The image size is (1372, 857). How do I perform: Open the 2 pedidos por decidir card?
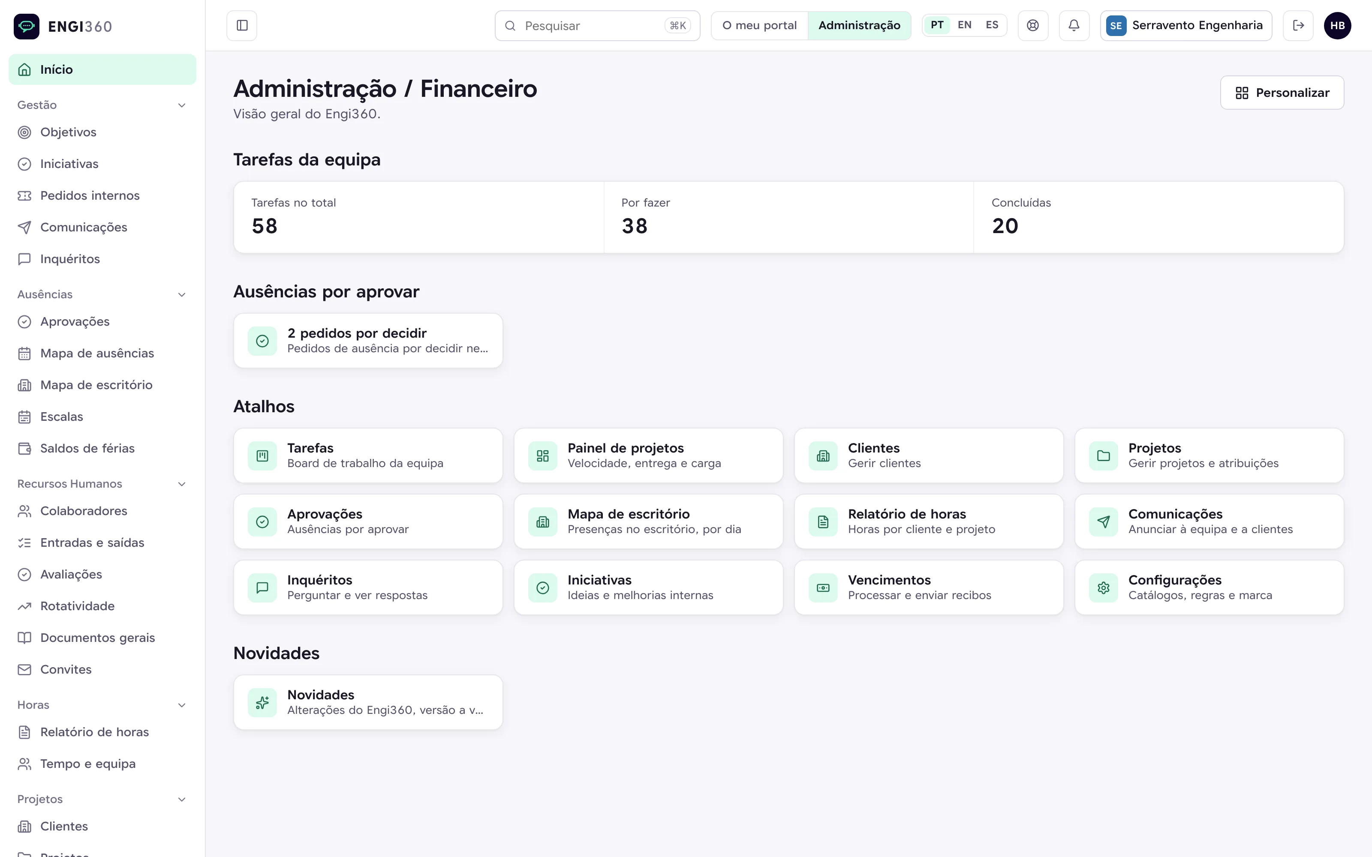[368, 341]
